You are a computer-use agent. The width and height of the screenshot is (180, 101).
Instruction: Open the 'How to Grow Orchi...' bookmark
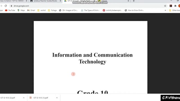134,10
